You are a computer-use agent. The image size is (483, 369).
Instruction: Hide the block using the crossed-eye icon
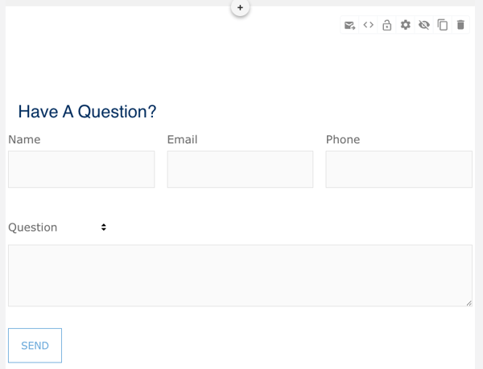424,25
